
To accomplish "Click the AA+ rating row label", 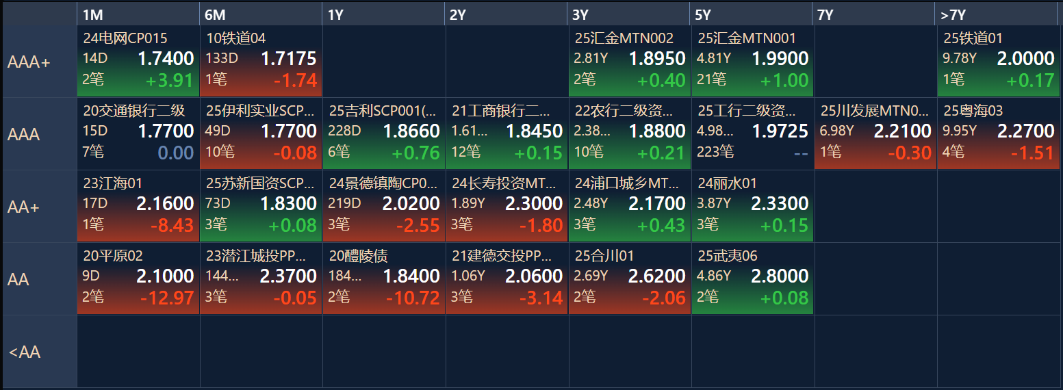I will click(x=39, y=207).
